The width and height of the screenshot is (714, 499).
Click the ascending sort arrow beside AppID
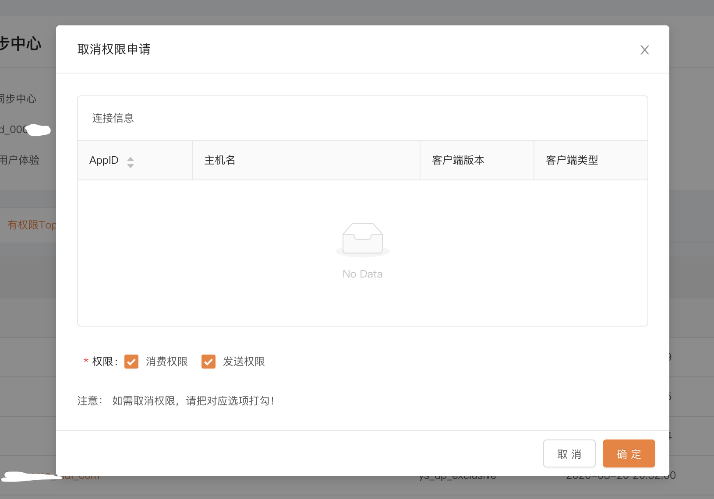click(131, 158)
